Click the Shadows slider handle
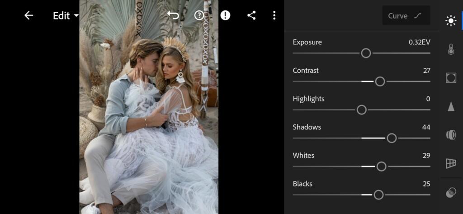The width and height of the screenshot is (463, 214). 392,138
